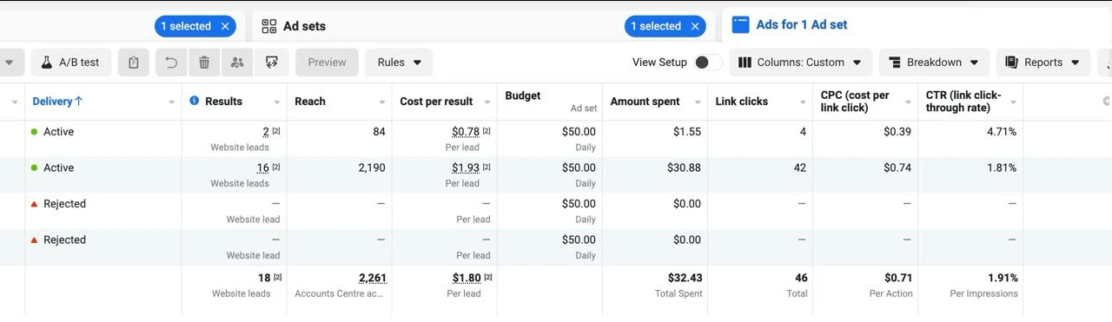Click the undo arrow icon
The image size is (1112, 322).
(171, 62)
